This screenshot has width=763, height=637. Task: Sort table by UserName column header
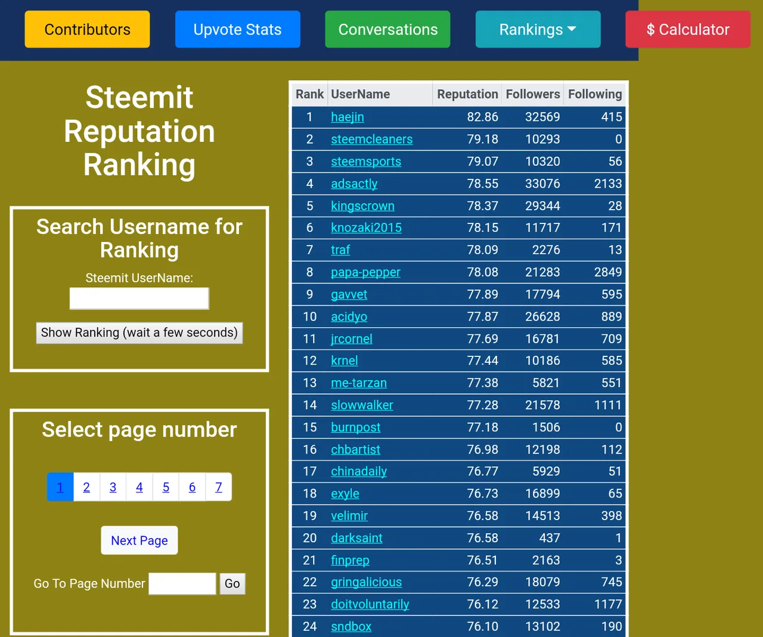coord(380,94)
